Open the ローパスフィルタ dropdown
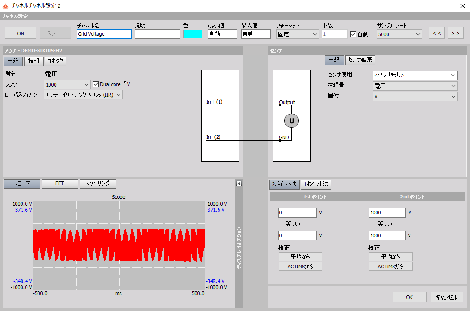Image resolution: width=470 pixels, height=311 pixels. coord(83,95)
